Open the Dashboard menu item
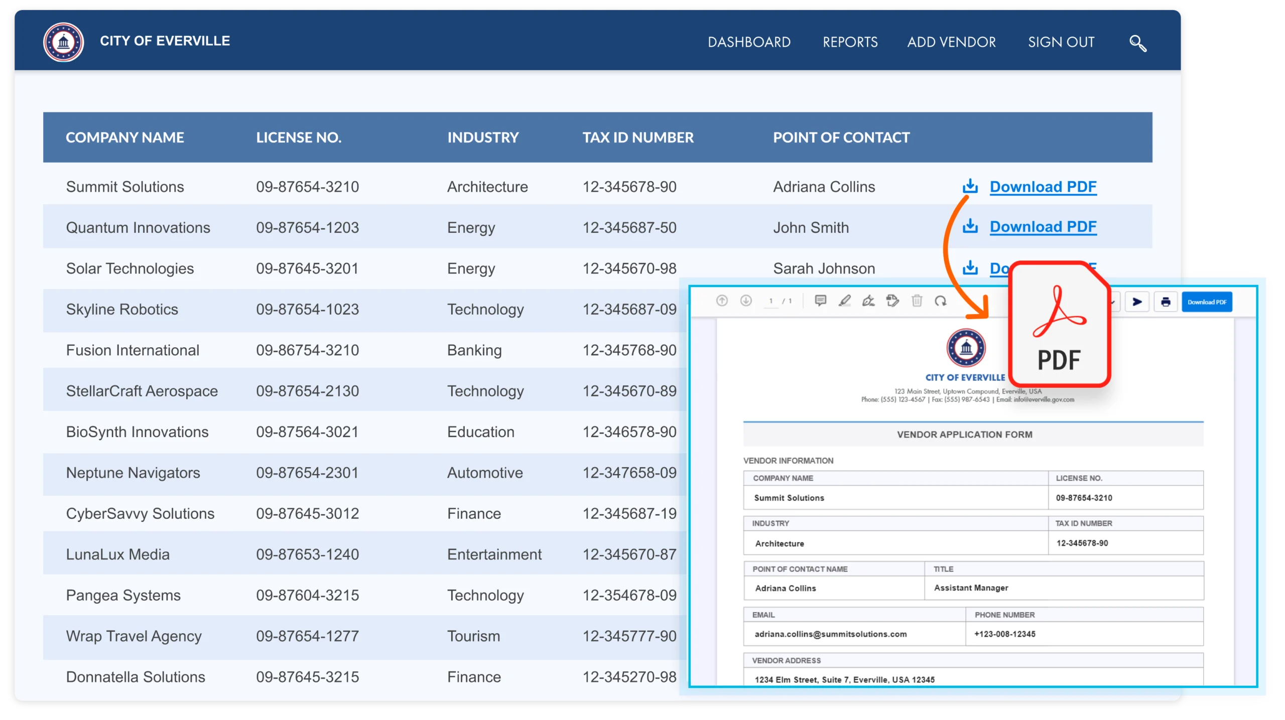The width and height of the screenshot is (1285, 720). click(x=749, y=42)
